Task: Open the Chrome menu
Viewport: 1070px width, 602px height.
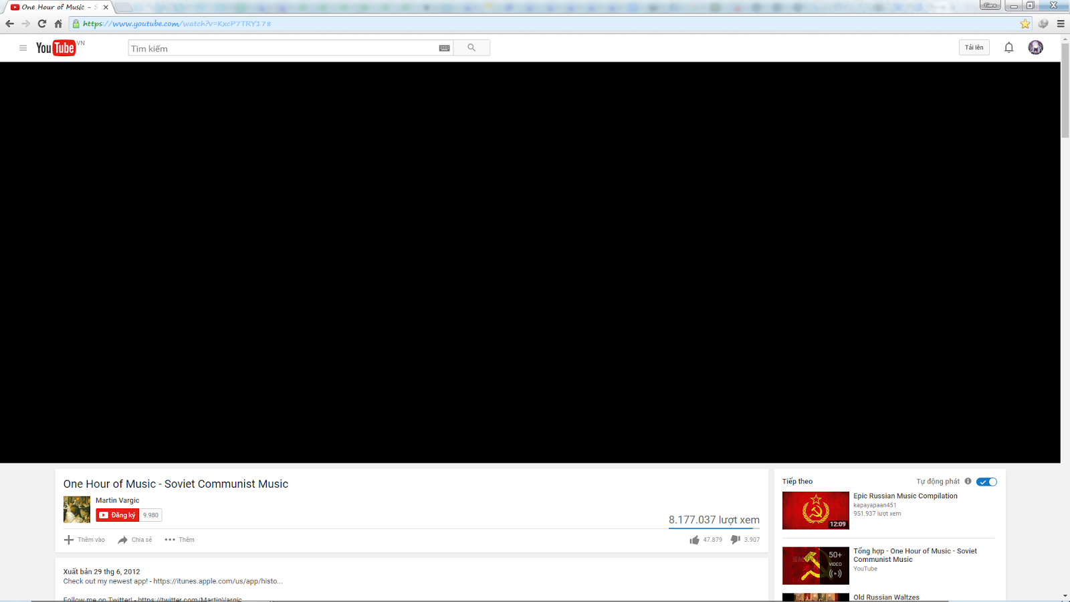Action: tap(1060, 23)
